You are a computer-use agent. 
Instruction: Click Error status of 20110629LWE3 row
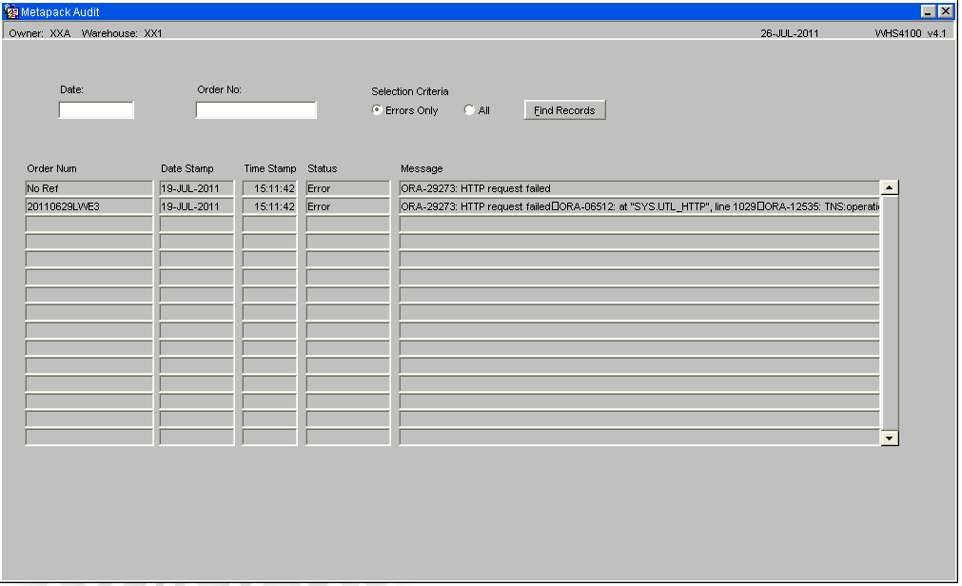point(348,206)
